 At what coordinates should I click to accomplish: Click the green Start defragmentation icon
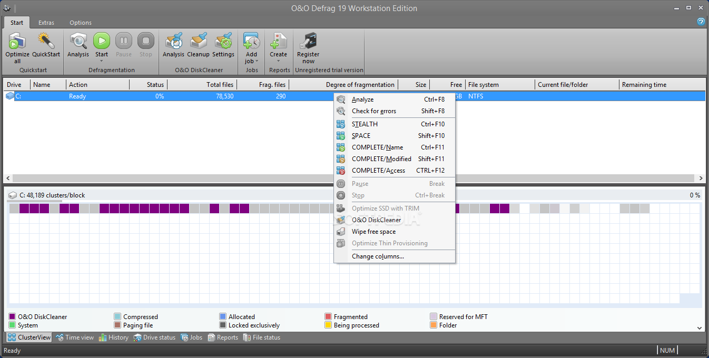(x=102, y=41)
